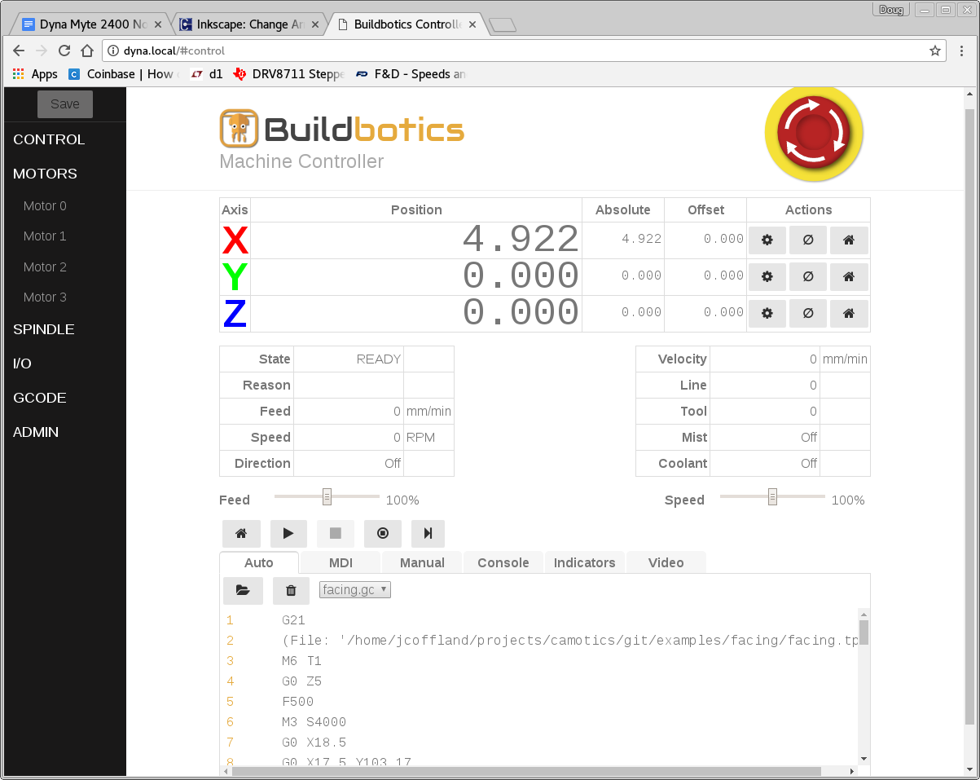980x780 pixels.
Task: Open Motor 2 settings in sidebar
Action: click(45, 267)
